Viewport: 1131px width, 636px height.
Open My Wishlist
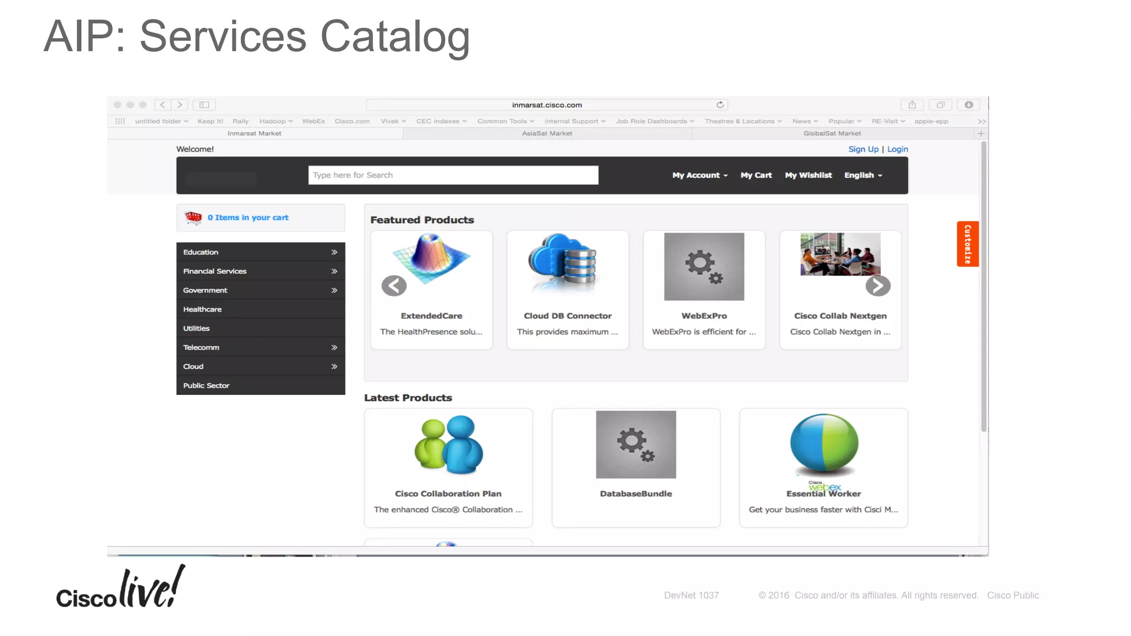[808, 175]
